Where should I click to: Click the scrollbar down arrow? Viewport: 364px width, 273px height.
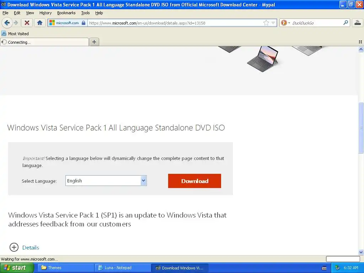pos(361,252)
